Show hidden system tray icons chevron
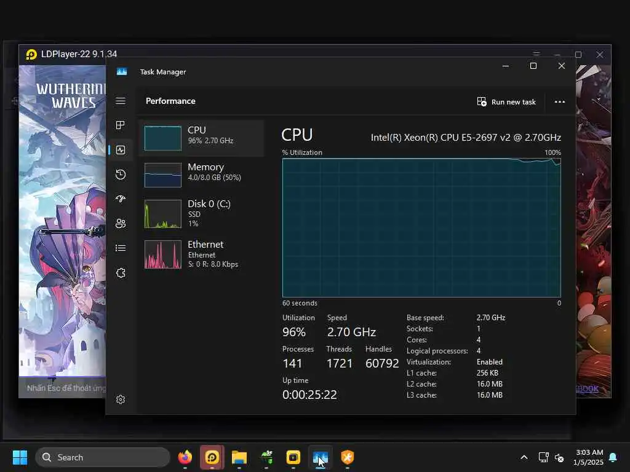This screenshot has height=472, width=630. coord(524,457)
